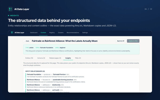Image resolution: width=160 pixels, height=100 pixels.
Task: Select the Fairtrade Foundation entity name
Action: pyautogui.click(x=34, y=74)
